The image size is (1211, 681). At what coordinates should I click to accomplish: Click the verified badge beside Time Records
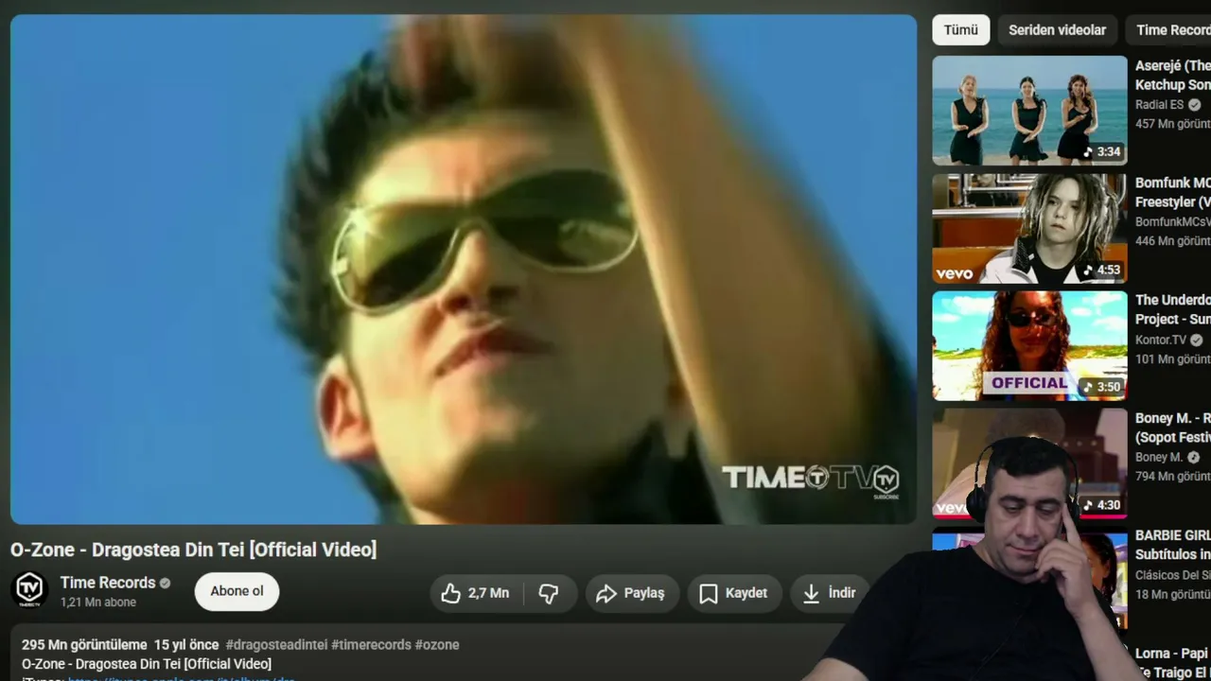click(x=166, y=584)
